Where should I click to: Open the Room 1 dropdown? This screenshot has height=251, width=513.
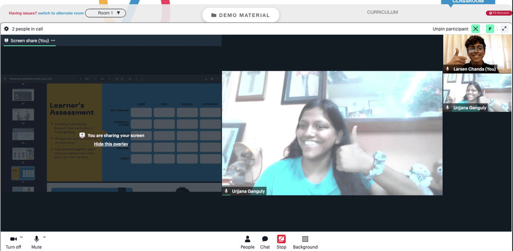(x=105, y=13)
